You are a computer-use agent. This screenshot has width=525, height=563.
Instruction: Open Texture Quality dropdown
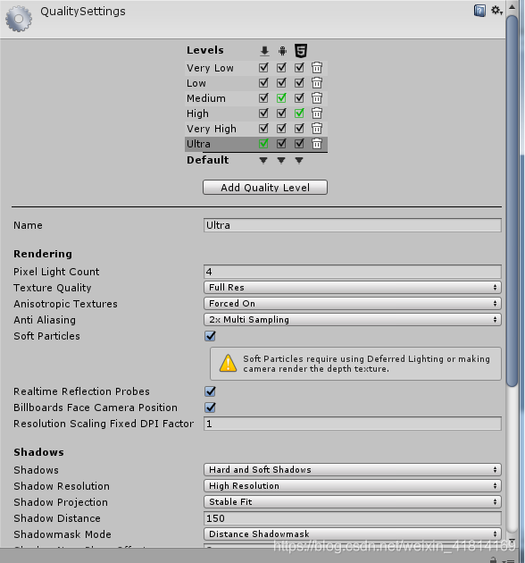pyautogui.click(x=353, y=287)
